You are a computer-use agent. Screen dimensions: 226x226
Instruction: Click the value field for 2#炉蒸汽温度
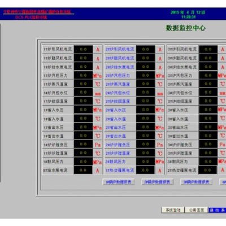pyautogui.click(x=146, y=84)
